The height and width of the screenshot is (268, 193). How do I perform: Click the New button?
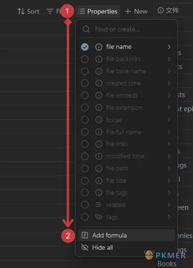pos(136,11)
